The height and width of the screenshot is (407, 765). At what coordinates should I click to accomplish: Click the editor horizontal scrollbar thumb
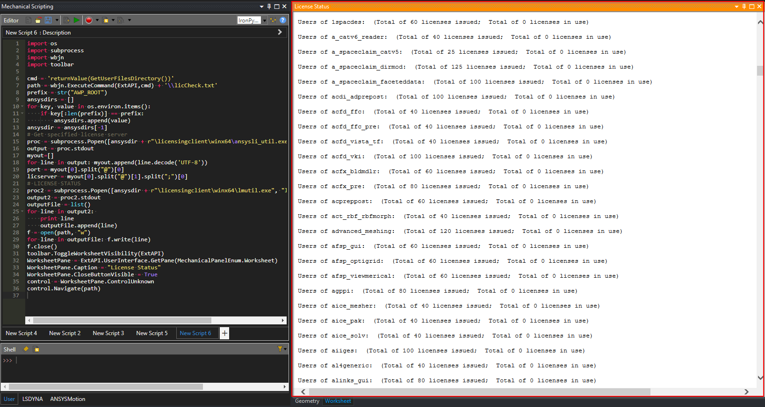(x=122, y=321)
